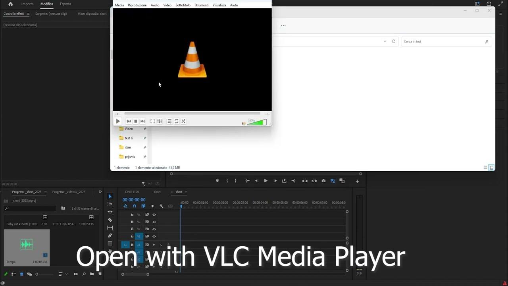Show more project panel tabs chevrons
508x286 pixels.
click(x=100, y=192)
